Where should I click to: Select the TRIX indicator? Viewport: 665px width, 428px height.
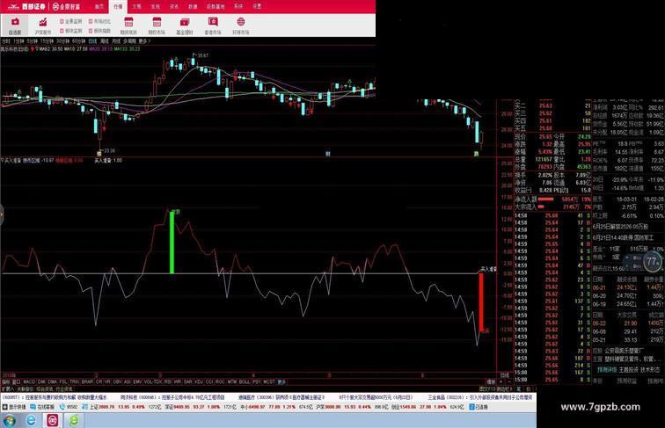[x=74, y=381]
